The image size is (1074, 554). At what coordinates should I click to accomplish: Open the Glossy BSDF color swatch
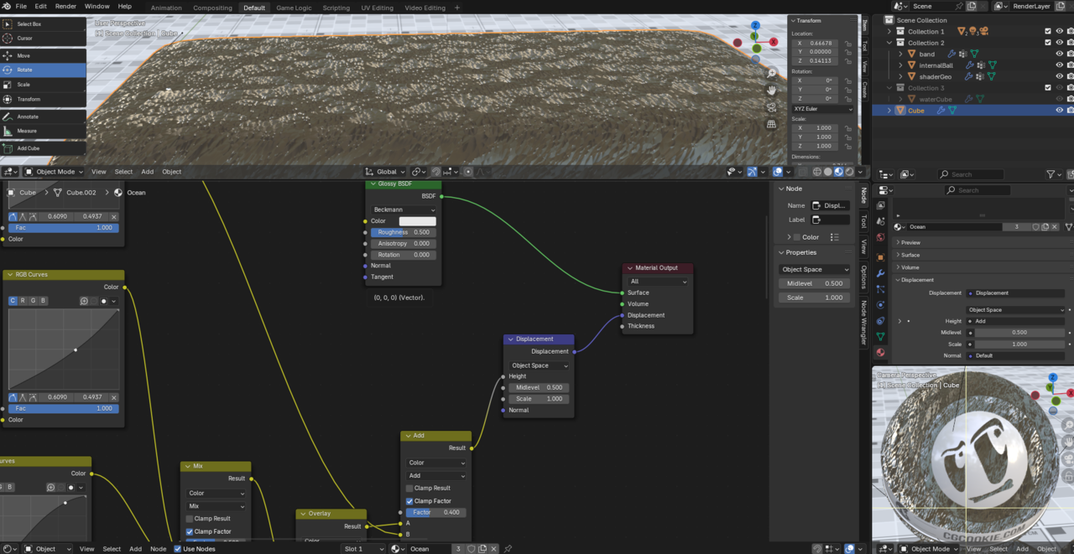click(x=416, y=220)
